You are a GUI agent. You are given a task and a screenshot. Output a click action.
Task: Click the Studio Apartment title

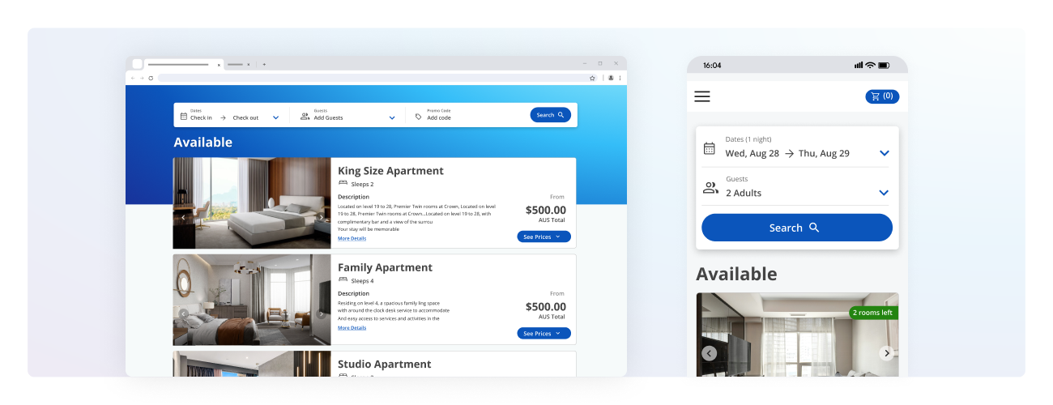point(385,364)
